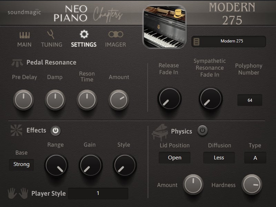This screenshot has width=276, height=207.
Task: Click the Sympathetic Resonance Fade In label
Action: tap(210, 68)
